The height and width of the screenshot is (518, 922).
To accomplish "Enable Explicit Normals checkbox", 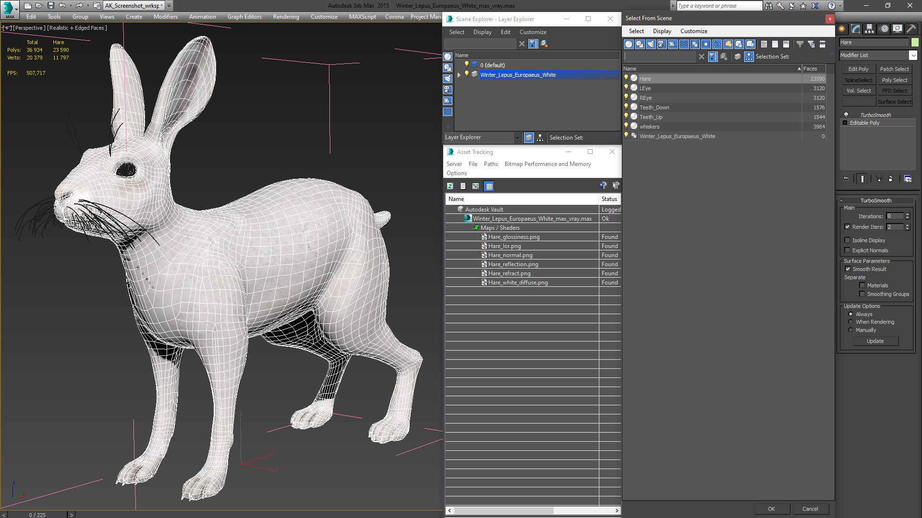I will [847, 250].
